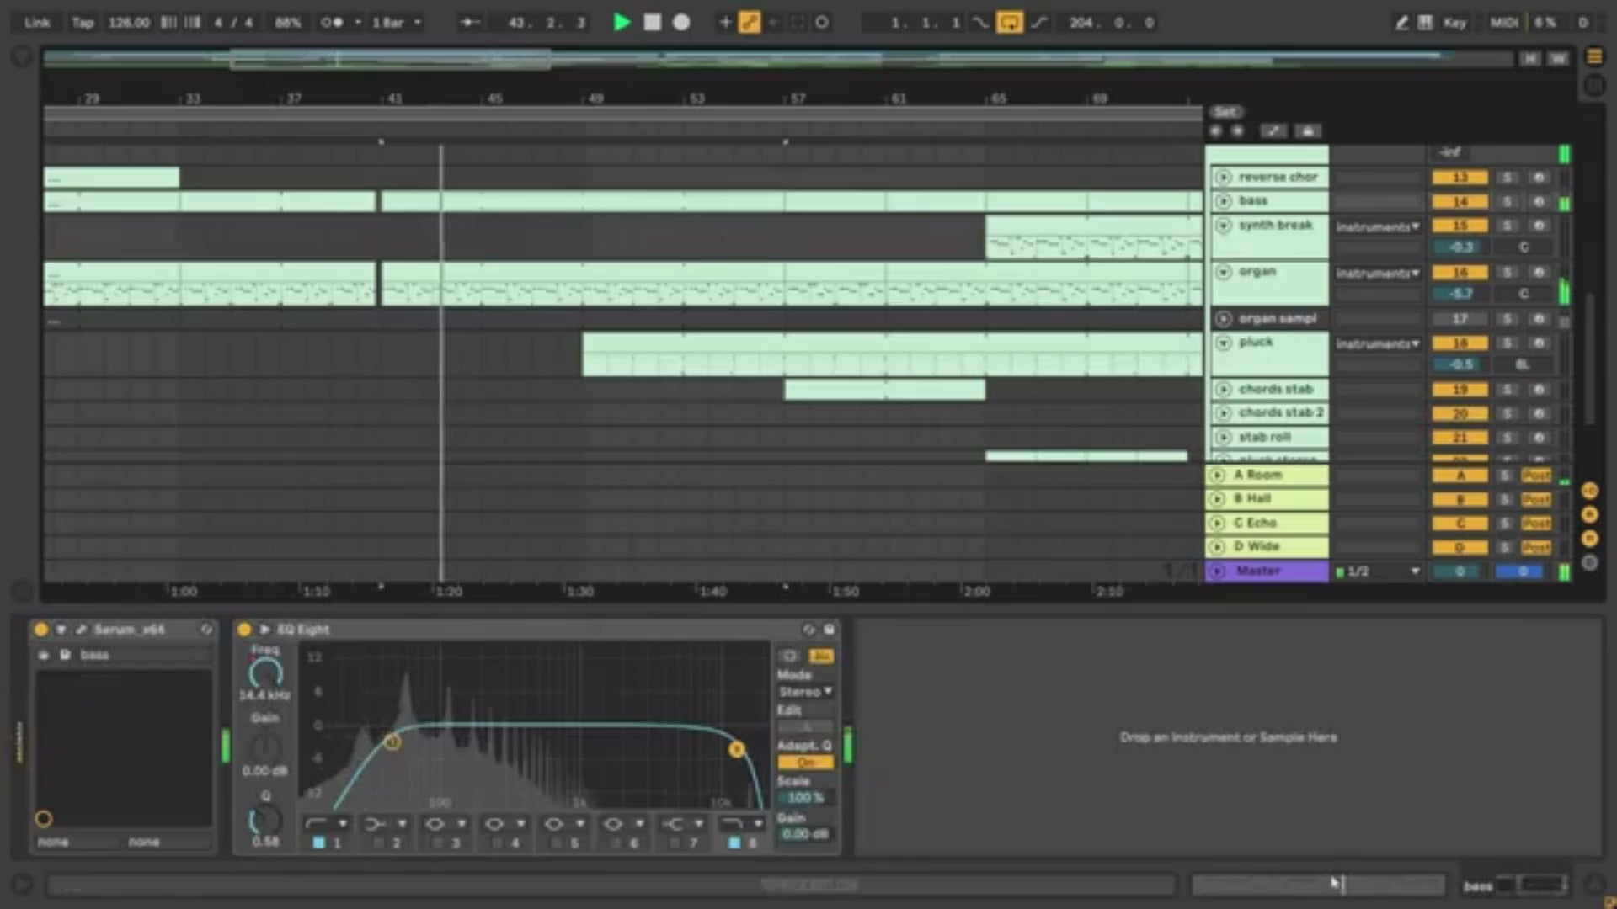Open Serum_x64 plug-in editor wrench
Viewport: 1617px width, 909px height.
[82, 630]
